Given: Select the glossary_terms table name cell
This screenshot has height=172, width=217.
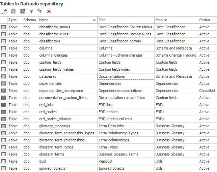Looking at the screenshot, I should coord(52,154).
